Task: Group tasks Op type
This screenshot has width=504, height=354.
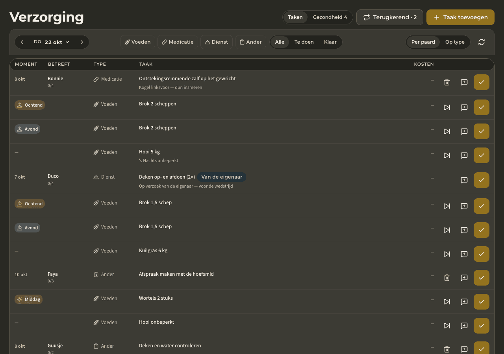Action: coord(455,42)
